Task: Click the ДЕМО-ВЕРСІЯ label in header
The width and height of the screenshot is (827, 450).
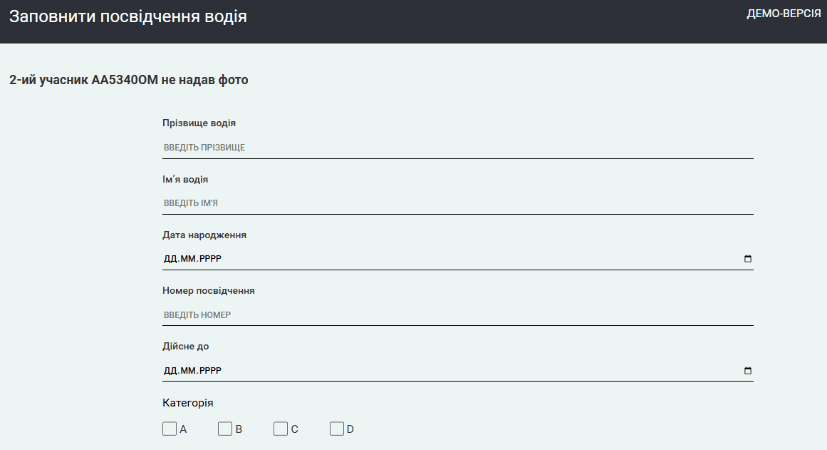Action: coord(783,14)
